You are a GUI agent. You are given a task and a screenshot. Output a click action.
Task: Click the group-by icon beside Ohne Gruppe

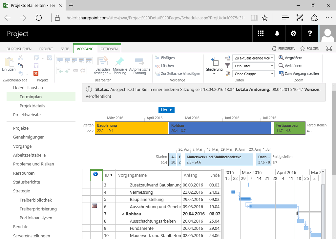[228, 74]
